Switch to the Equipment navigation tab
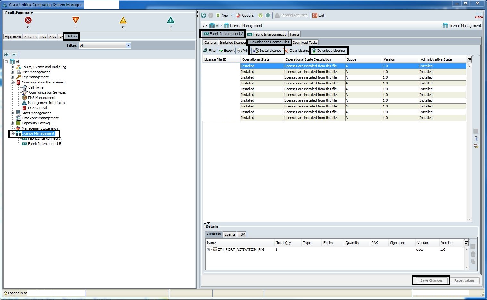This screenshot has width=487, height=300. click(13, 37)
